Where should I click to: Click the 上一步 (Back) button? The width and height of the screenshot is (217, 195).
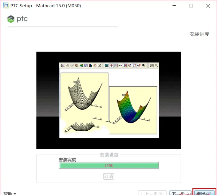pos(152,193)
